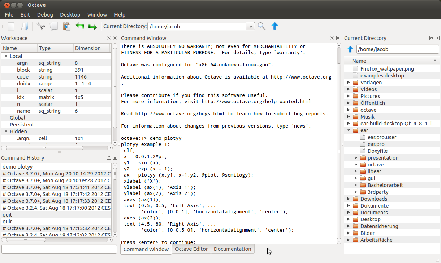Close the Command Window panel
The height and width of the screenshot is (263, 441).
(338, 38)
